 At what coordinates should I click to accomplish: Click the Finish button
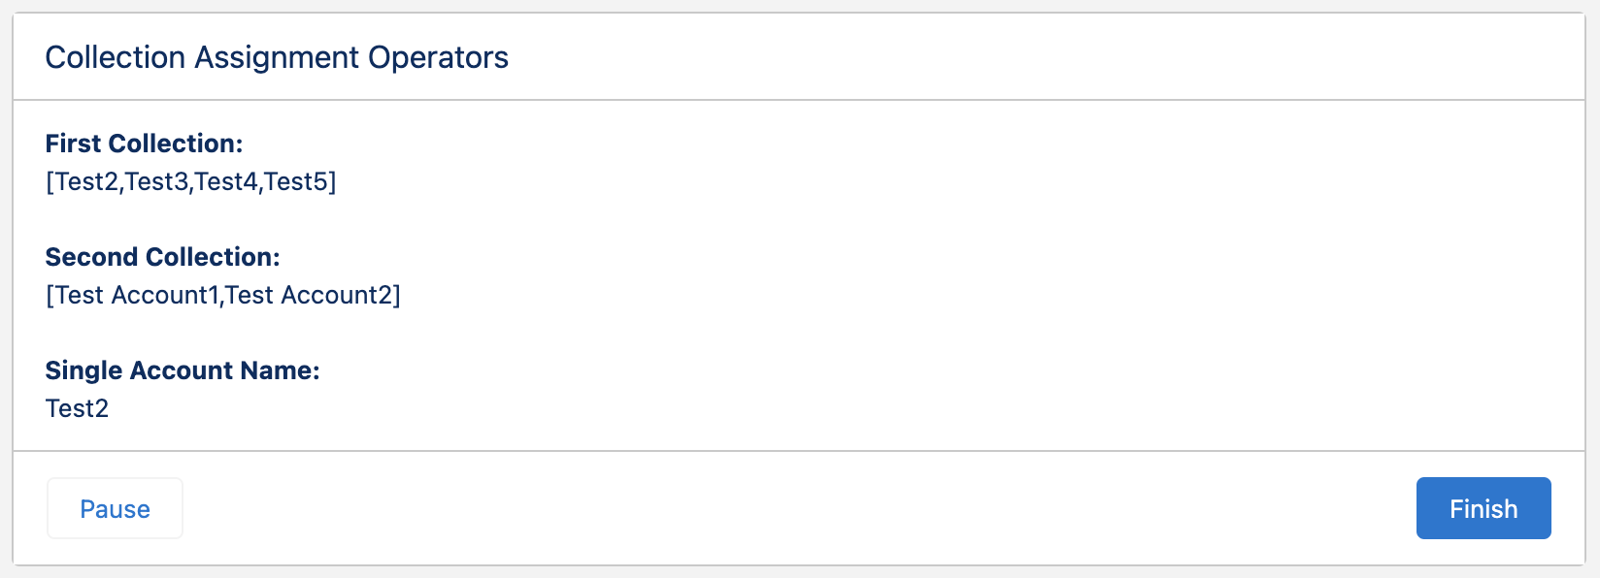[x=1483, y=508]
